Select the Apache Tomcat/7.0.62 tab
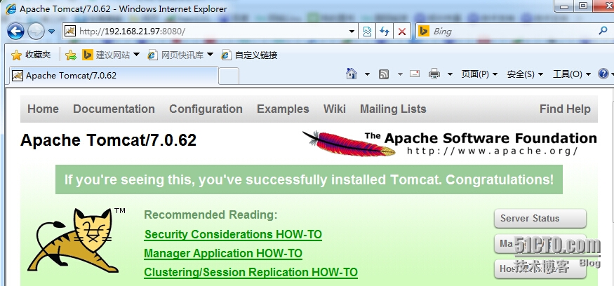614x286 pixels. [x=113, y=76]
